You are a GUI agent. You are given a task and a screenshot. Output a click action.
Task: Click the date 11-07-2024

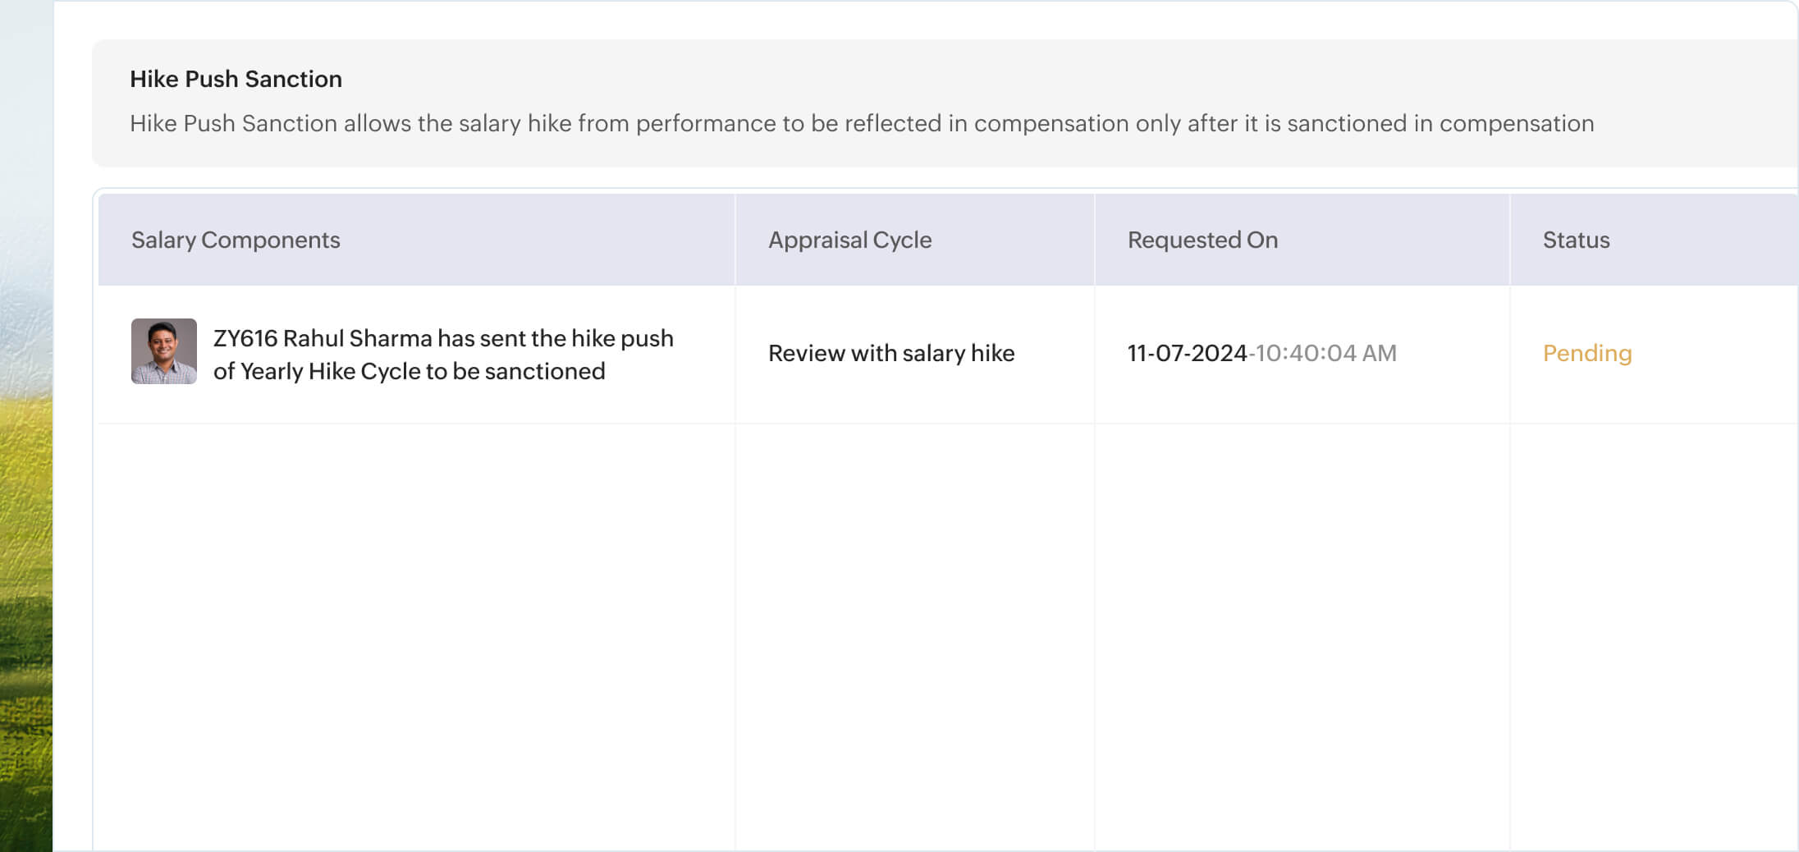click(x=1187, y=353)
